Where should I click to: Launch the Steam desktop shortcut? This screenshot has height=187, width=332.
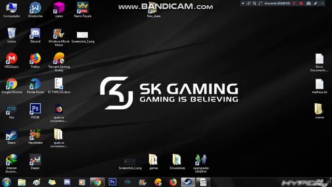click(11, 136)
